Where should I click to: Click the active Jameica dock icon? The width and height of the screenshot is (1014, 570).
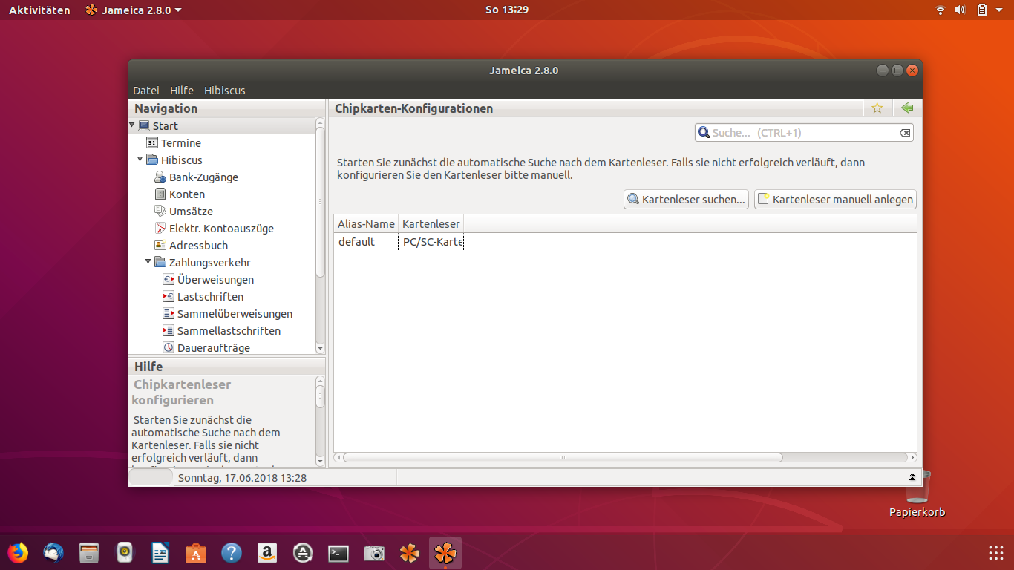445,553
